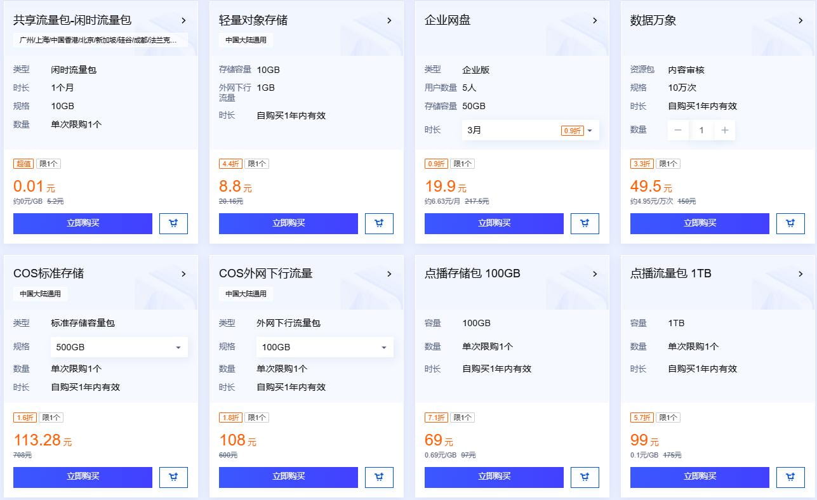
Task: Click the shopping cart icon on 数据万象 card
Action: coord(790,223)
